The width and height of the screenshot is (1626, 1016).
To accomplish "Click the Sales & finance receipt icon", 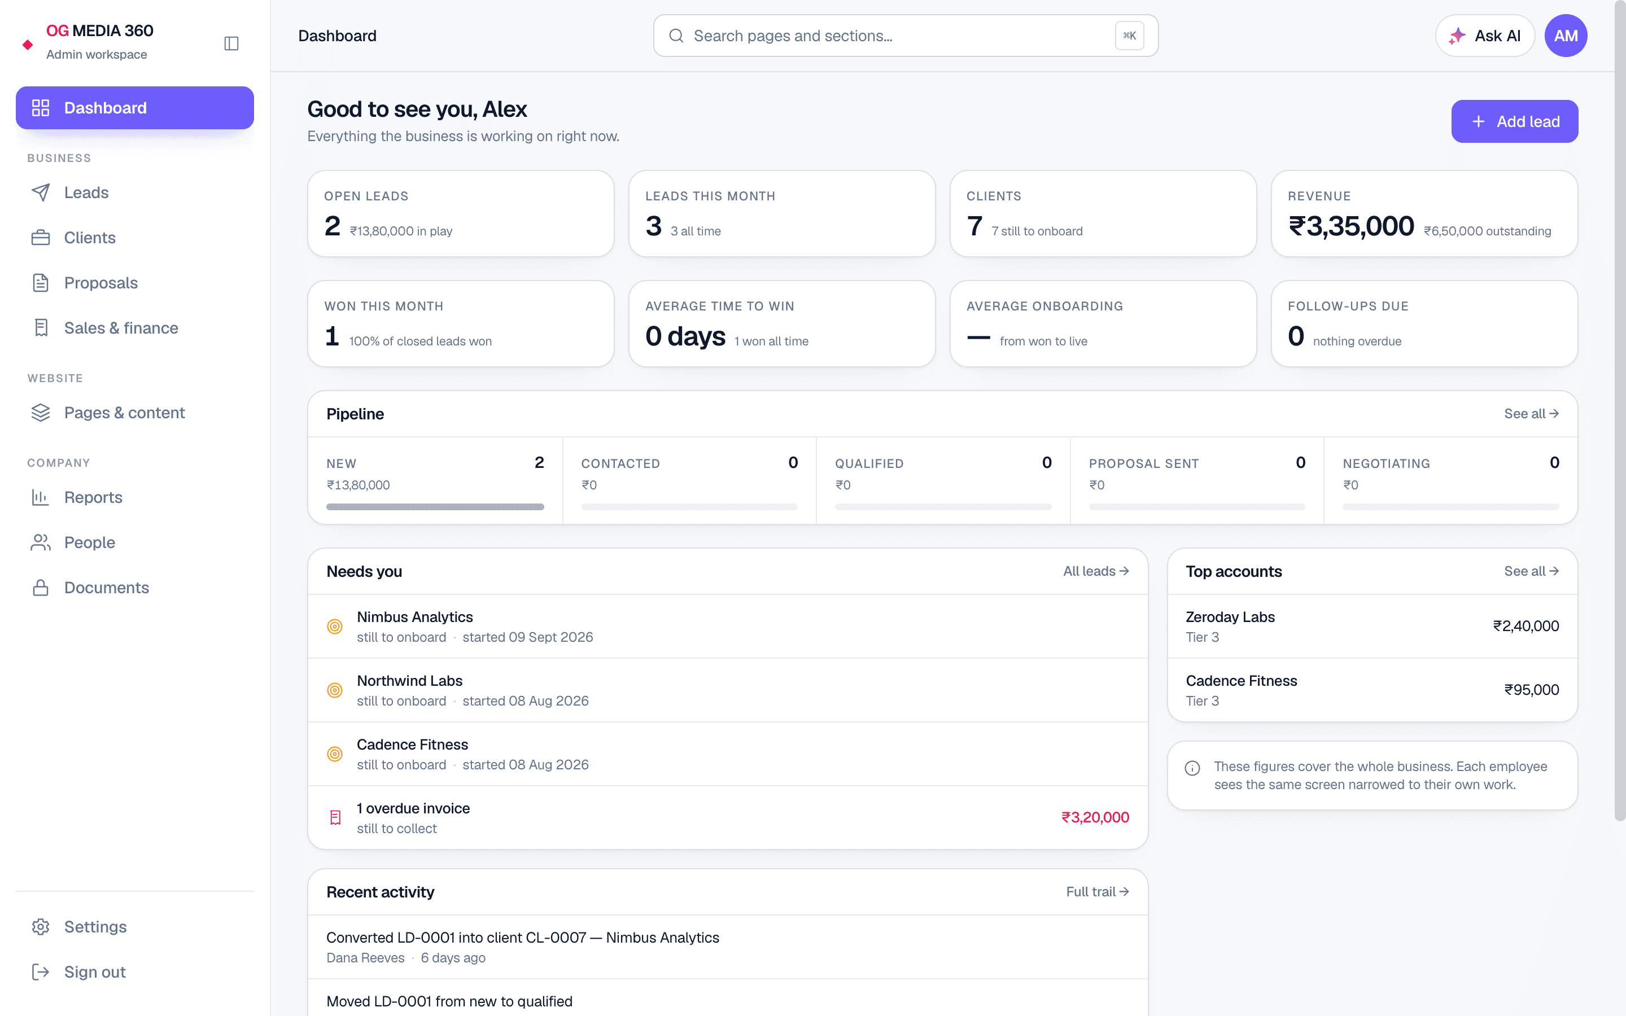I will click(41, 328).
